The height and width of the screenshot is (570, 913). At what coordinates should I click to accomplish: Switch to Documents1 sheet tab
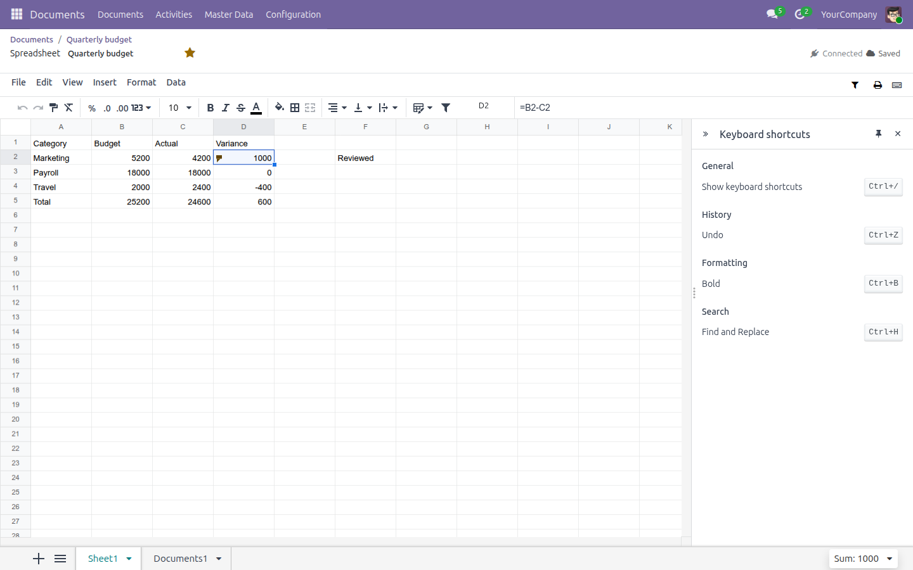[180, 559]
